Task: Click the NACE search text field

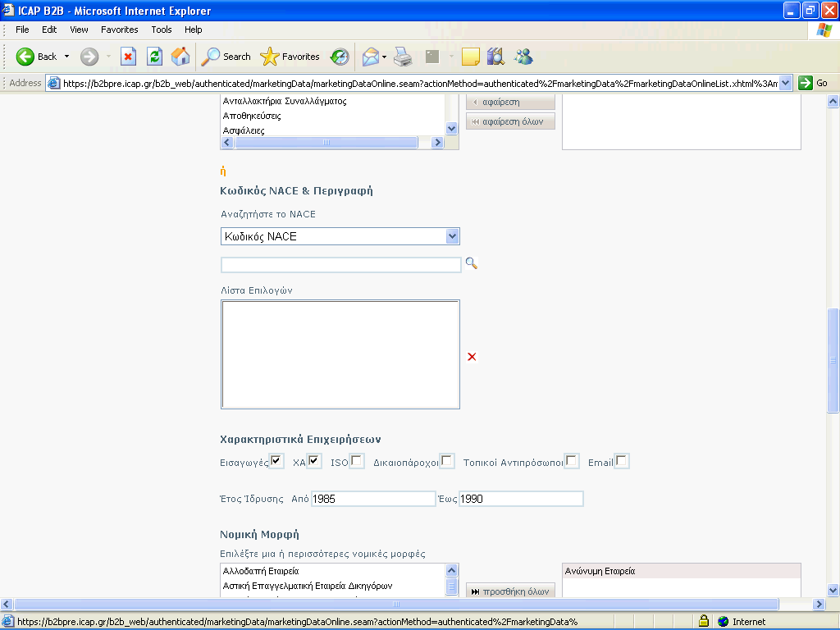Action: point(340,265)
